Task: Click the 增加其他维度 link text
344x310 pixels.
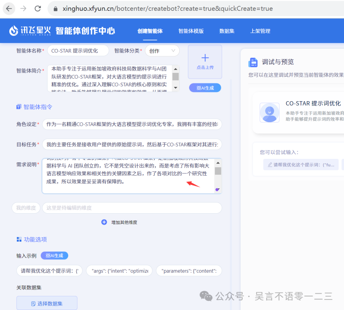Action: click(124, 222)
